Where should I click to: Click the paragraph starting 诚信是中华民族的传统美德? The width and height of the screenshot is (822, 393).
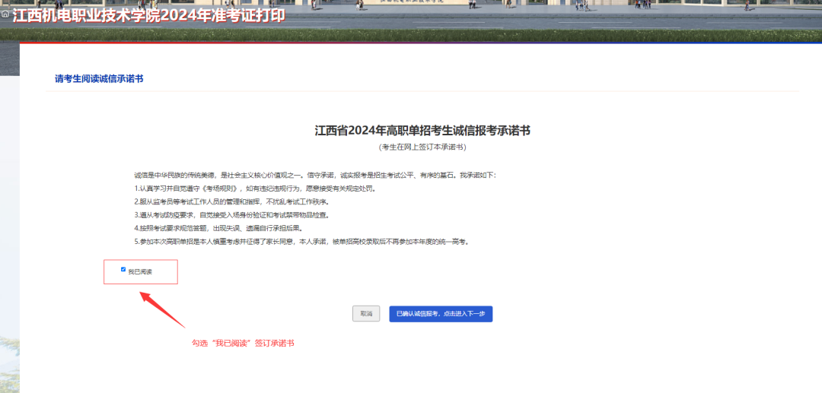[x=315, y=176]
